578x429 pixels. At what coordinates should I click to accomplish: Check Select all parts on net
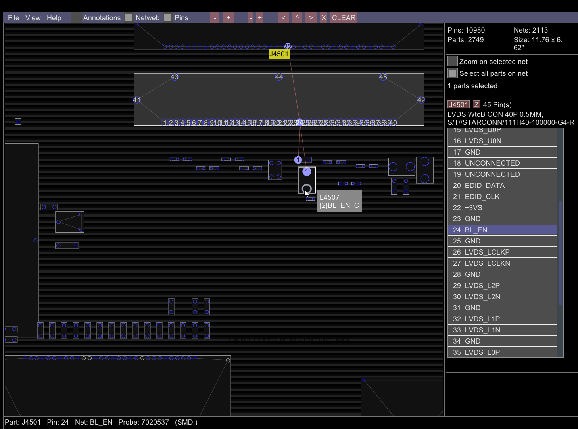(453, 73)
